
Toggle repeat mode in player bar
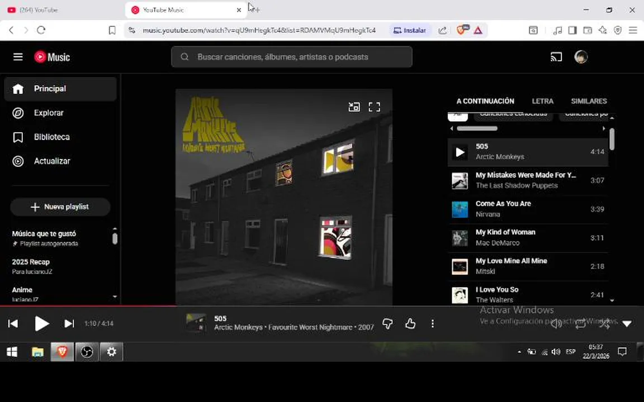(580, 324)
